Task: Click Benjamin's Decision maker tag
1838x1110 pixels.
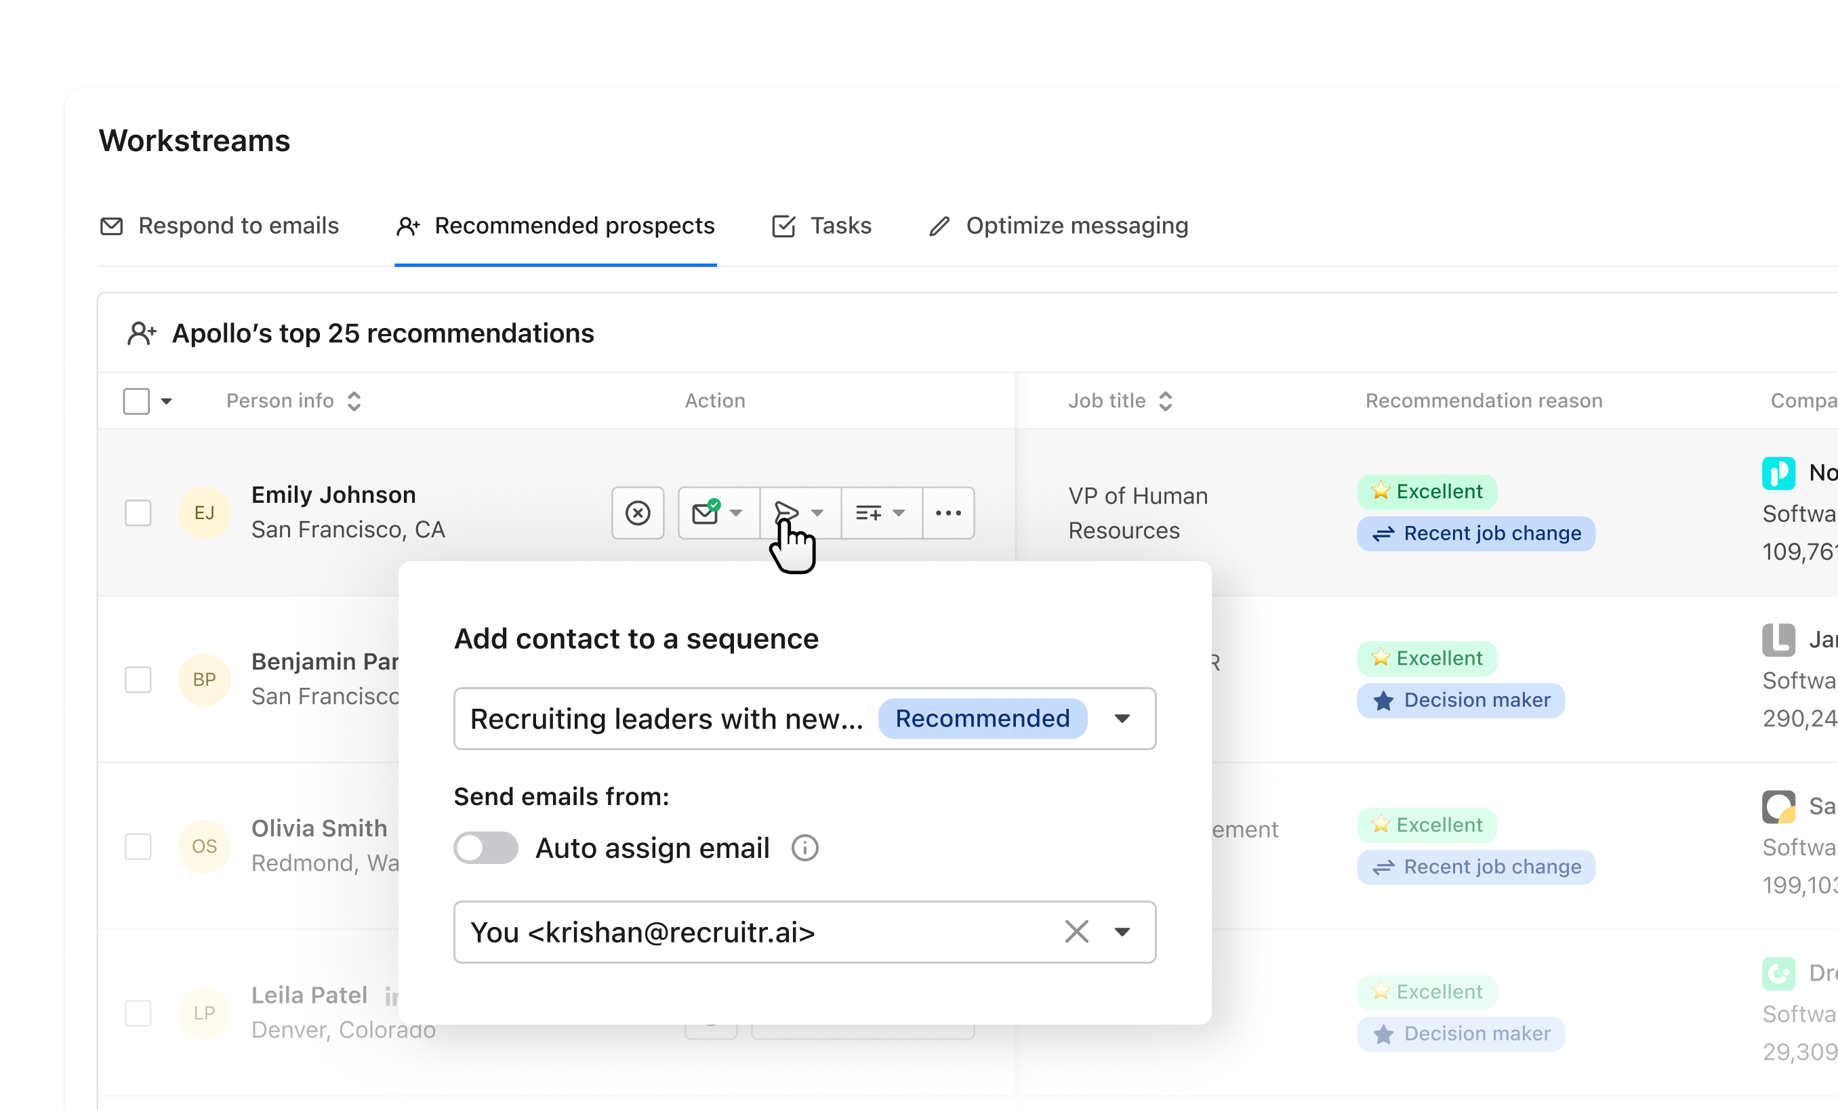Action: [1461, 701]
